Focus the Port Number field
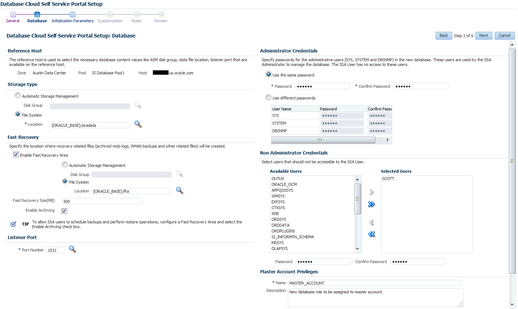This screenshot has width=518, height=309. click(x=55, y=250)
